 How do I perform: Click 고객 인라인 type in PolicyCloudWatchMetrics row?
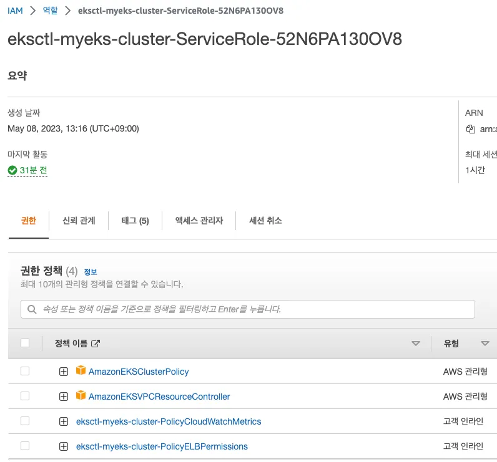[x=463, y=421]
